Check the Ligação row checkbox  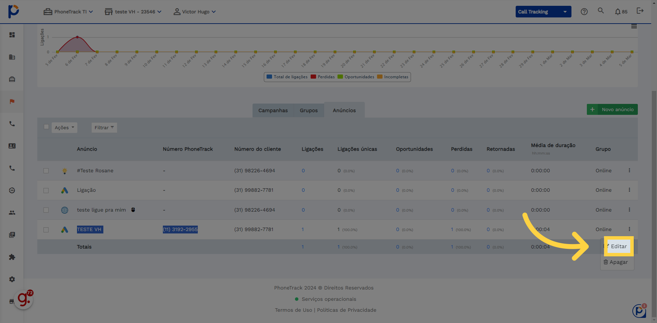tap(46, 190)
